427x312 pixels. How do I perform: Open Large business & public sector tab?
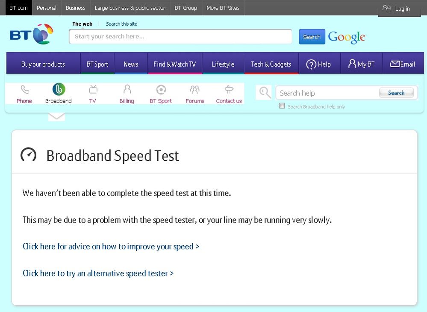click(130, 8)
